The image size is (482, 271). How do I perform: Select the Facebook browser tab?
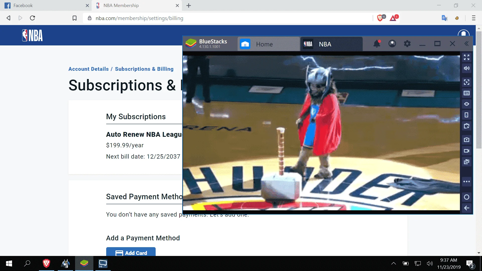[45, 5]
